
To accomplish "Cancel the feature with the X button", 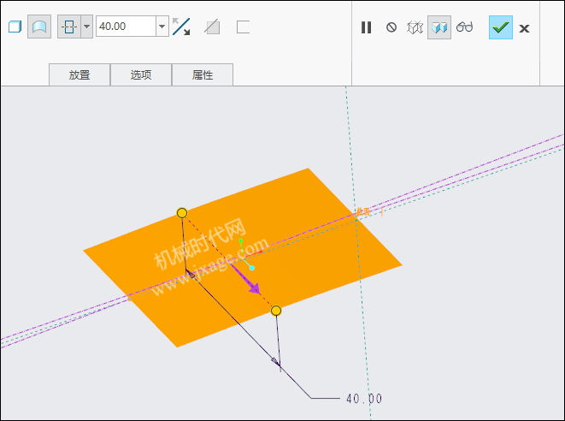I will (x=524, y=28).
